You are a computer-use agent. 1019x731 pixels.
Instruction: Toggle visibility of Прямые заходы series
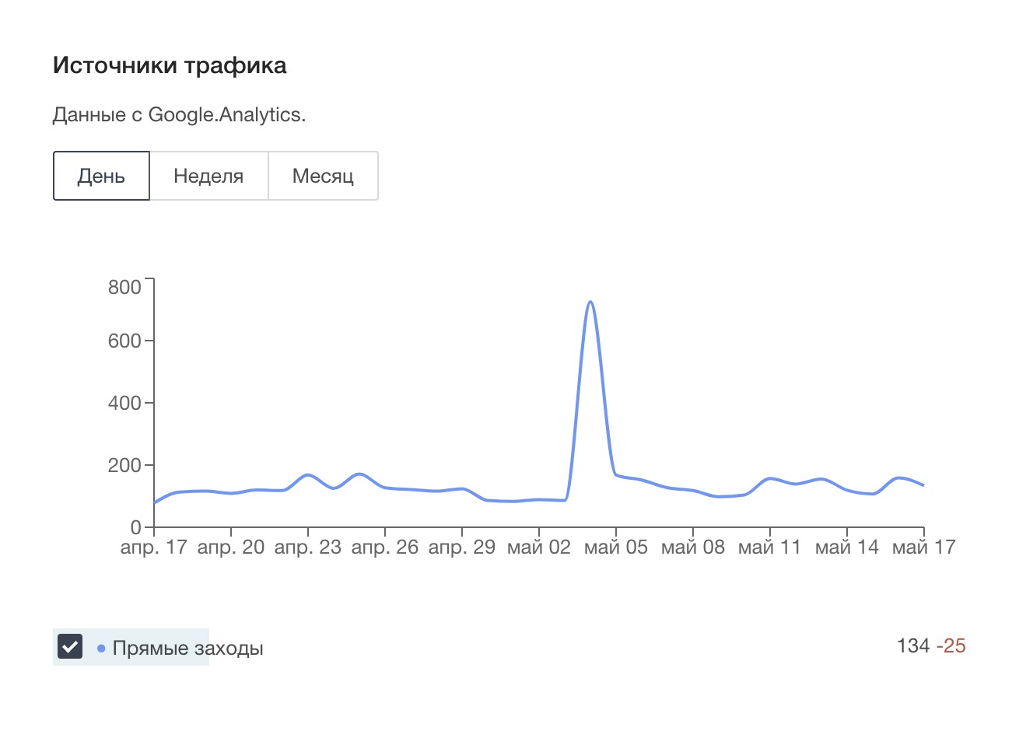tap(68, 645)
